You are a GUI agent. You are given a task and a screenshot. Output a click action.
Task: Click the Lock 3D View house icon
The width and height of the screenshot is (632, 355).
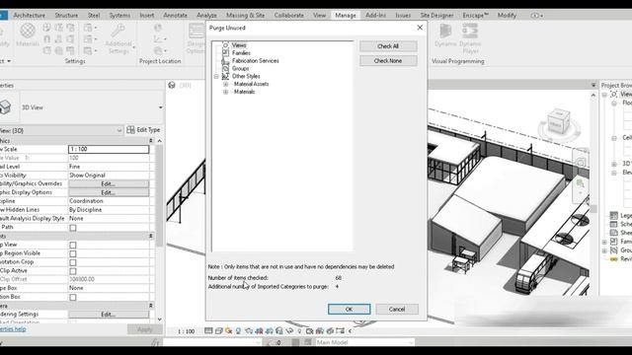click(x=278, y=331)
